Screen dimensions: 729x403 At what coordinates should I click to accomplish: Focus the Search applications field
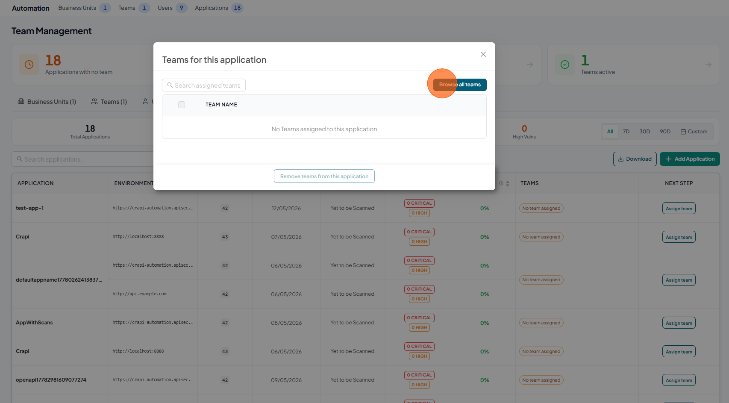tap(82, 159)
